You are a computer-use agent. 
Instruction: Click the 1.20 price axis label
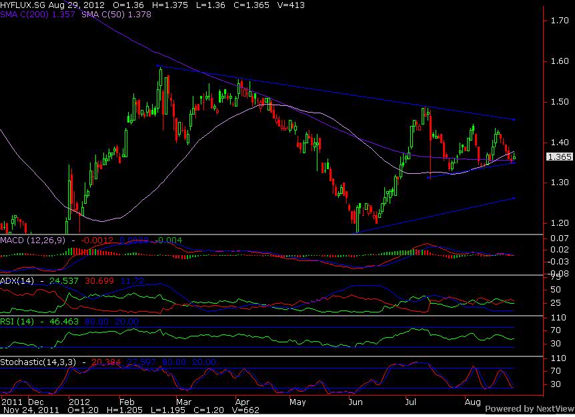pyautogui.click(x=560, y=223)
